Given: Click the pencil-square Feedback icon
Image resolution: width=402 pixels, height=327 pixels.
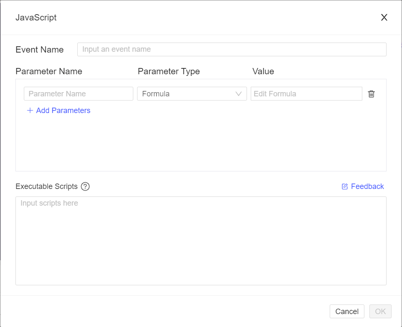Looking at the screenshot, I should 344,186.
